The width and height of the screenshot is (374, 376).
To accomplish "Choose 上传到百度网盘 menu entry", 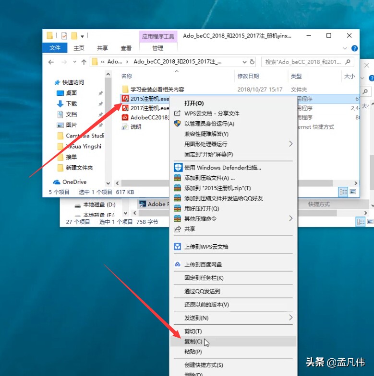I will pos(233,264).
